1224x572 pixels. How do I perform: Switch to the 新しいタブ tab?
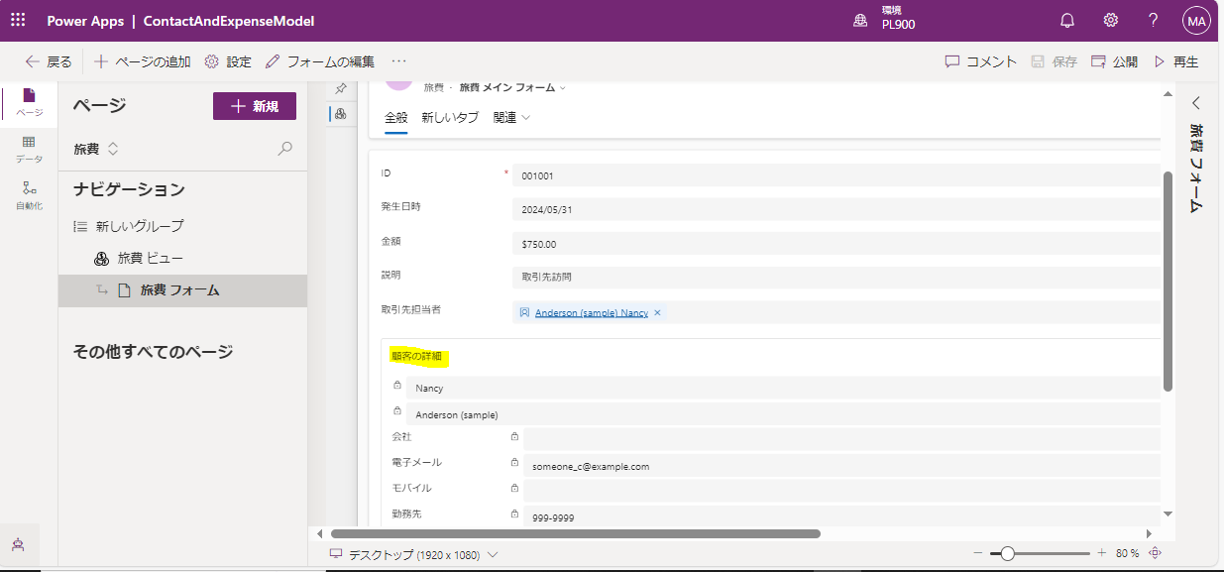pyautogui.click(x=450, y=117)
